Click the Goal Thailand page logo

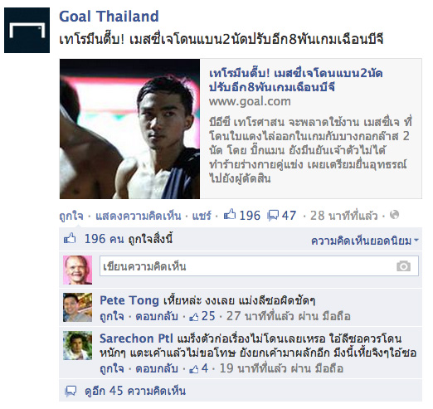(27, 30)
